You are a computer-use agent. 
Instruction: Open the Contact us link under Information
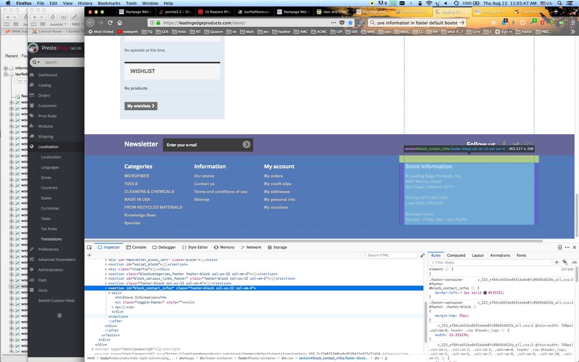click(x=204, y=184)
